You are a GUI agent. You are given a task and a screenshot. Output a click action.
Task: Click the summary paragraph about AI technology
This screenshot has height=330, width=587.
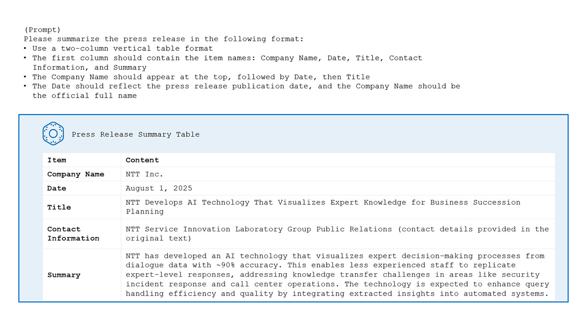(x=337, y=275)
